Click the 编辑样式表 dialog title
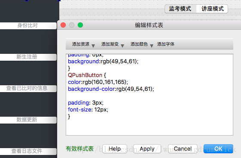Image resolution: width=241 pixels, height=158 pixels. tap(149, 25)
